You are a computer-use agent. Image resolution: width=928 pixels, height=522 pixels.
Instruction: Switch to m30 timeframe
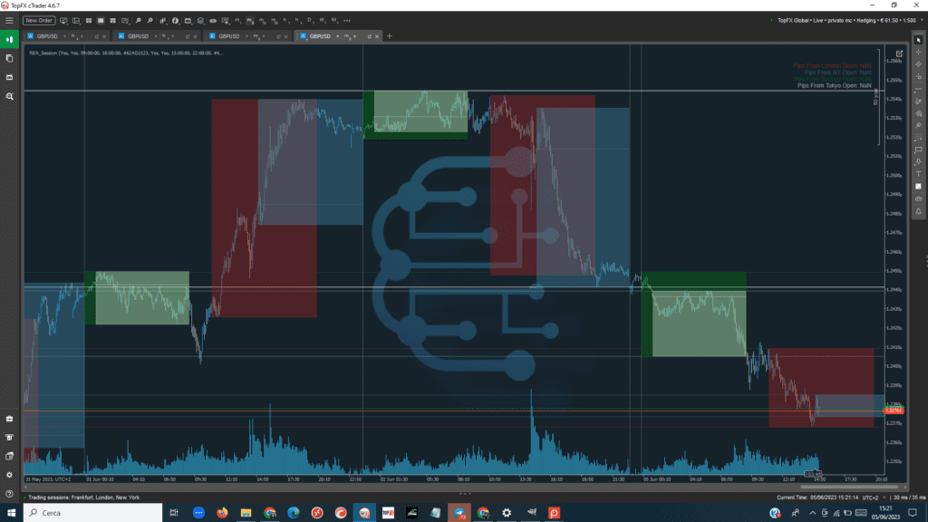click(x=275, y=21)
